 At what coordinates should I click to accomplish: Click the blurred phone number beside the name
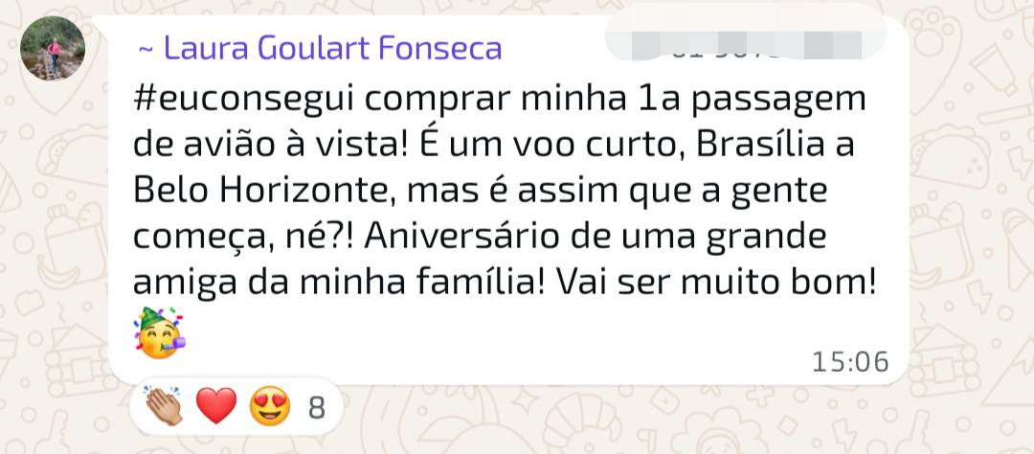tap(745, 39)
